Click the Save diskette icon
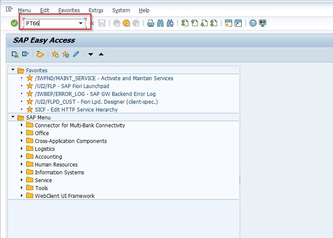The image size is (333, 238). [102, 23]
